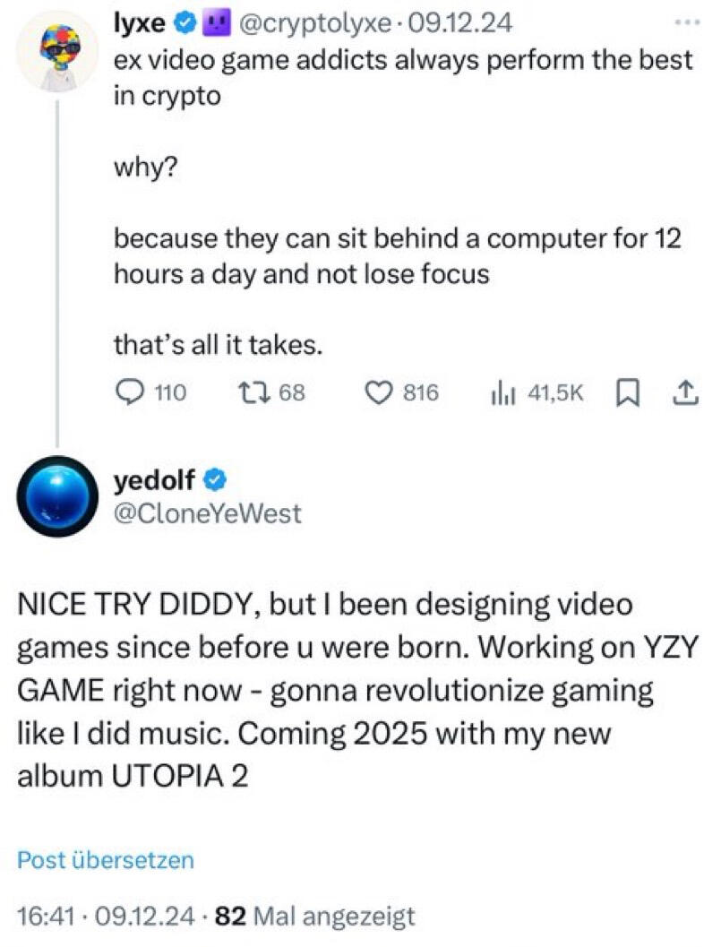Like the lyxe post with heart icon
The image size is (721, 947).
click(x=379, y=392)
